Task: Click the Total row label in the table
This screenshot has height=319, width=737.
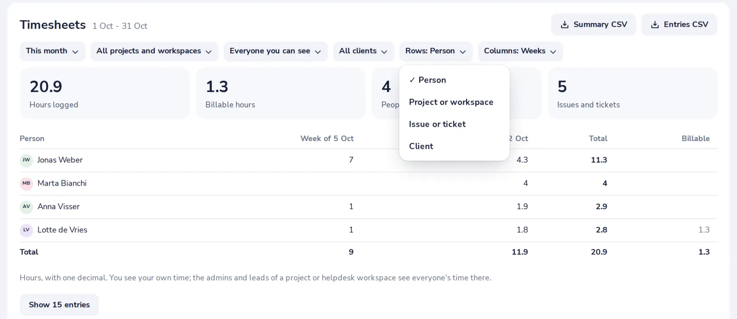Action: point(29,252)
